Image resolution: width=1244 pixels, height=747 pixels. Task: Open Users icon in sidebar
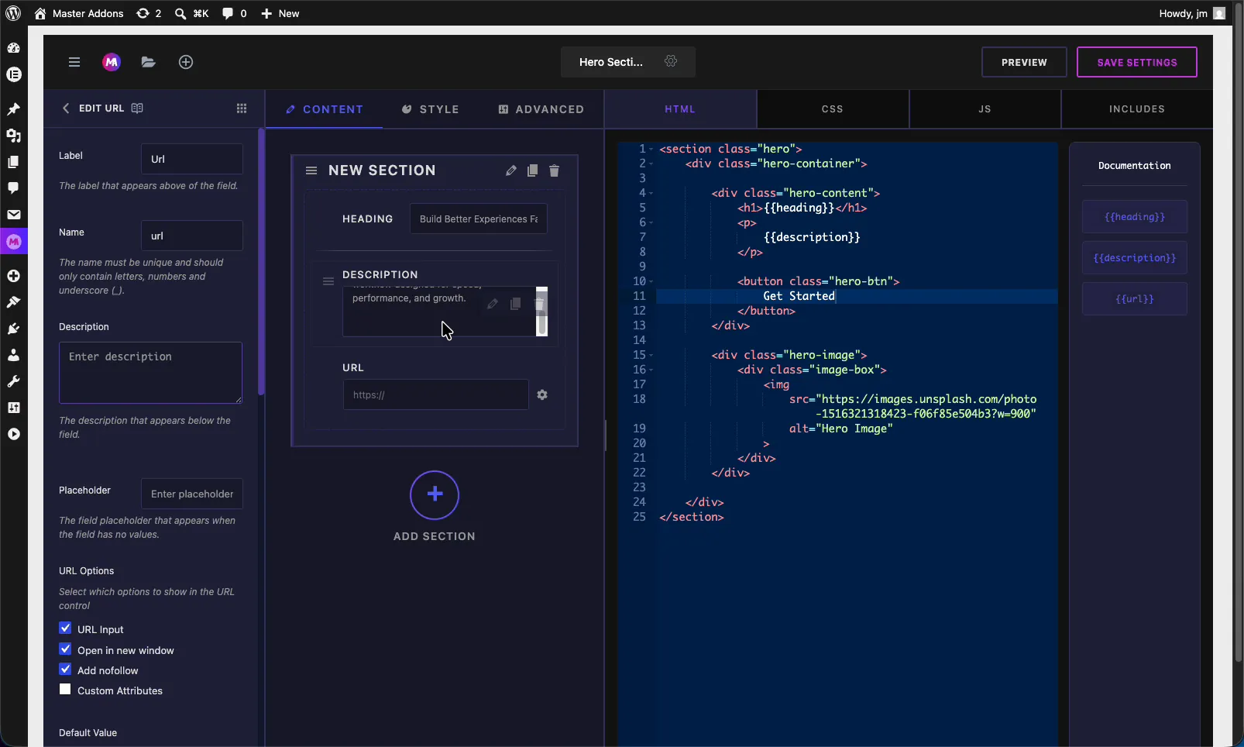[13, 355]
